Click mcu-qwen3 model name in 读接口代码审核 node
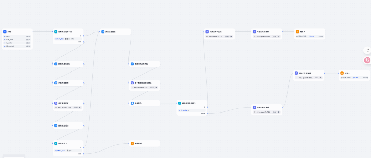This screenshot has height=158, width=371. 306,78
